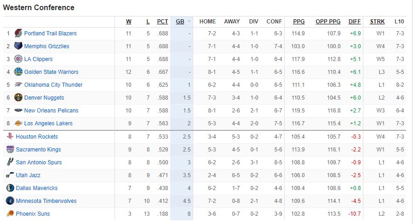Open the Minnesota Timberwolves team link
The image size is (413, 224).
(x=46, y=201)
